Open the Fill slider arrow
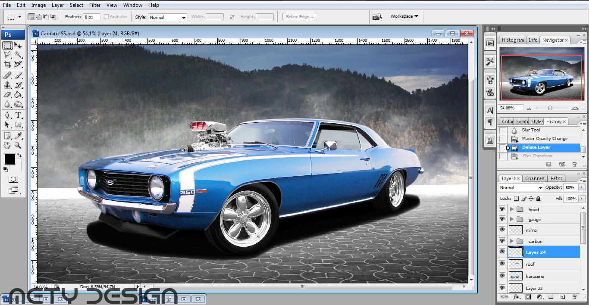 click(582, 199)
